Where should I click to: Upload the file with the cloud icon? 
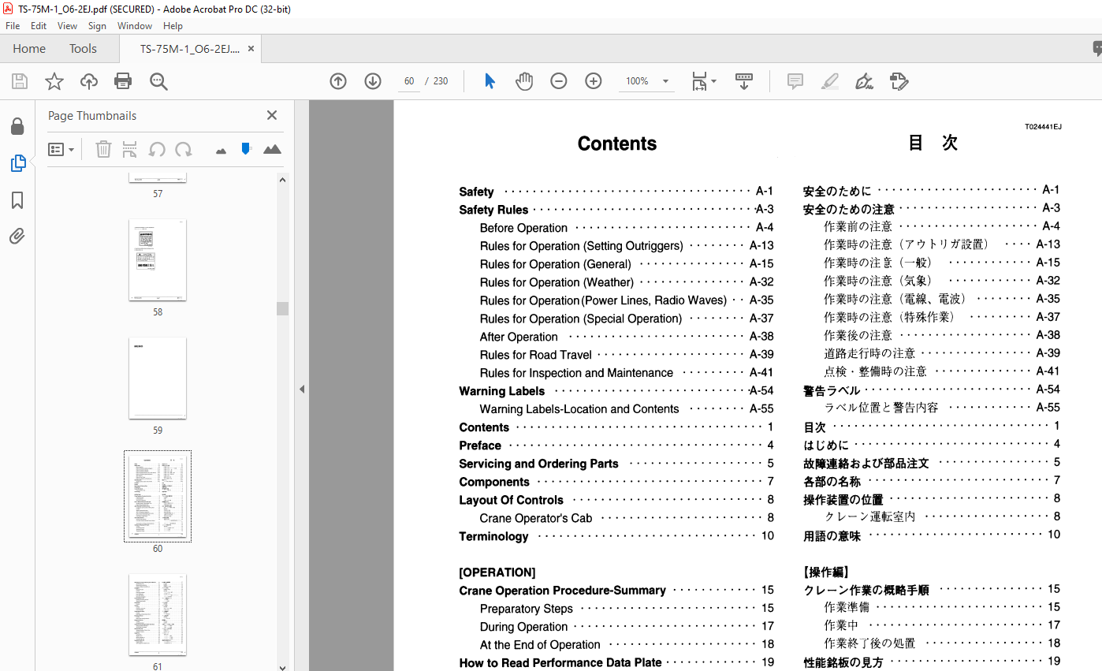(89, 81)
